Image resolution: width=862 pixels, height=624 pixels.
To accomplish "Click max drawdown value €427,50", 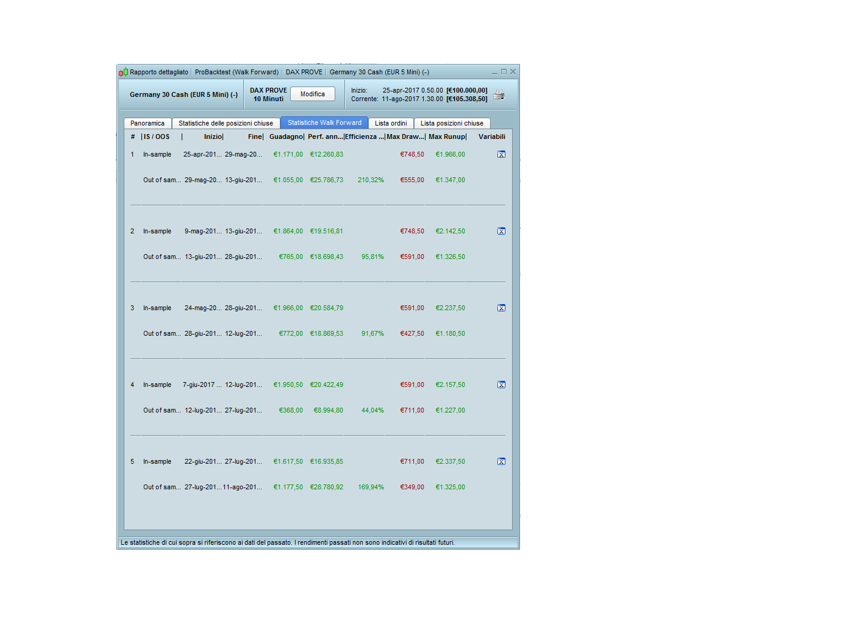I will pos(412,334).
